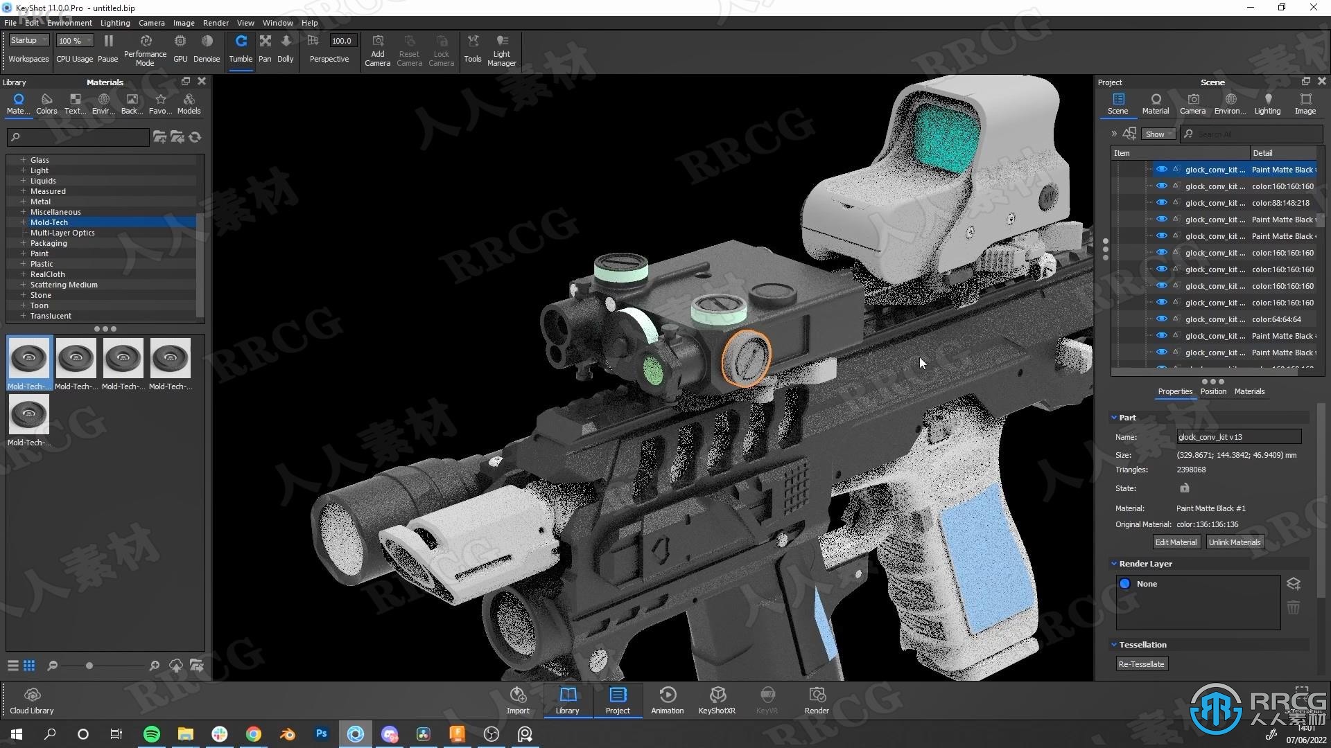Viewport: 1331px width, 748px height.
Task: Open KeyShotXR from the bottom toolbar
Action: 717,700
